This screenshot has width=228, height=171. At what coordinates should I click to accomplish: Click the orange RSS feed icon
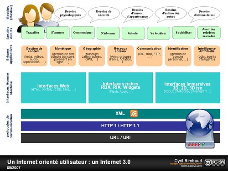coord(134,114)
